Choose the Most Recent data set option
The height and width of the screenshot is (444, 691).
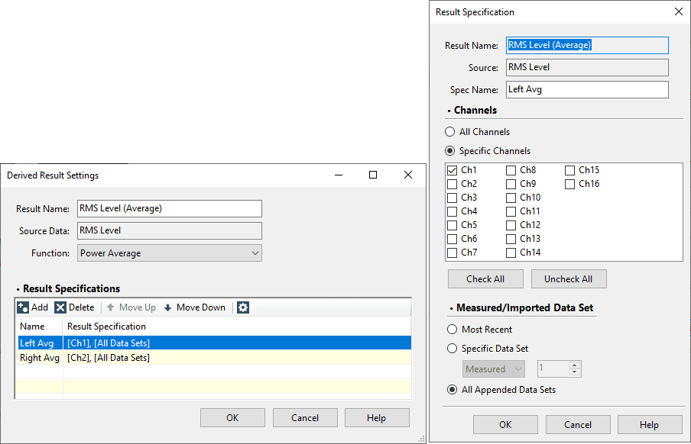point(450,330)
